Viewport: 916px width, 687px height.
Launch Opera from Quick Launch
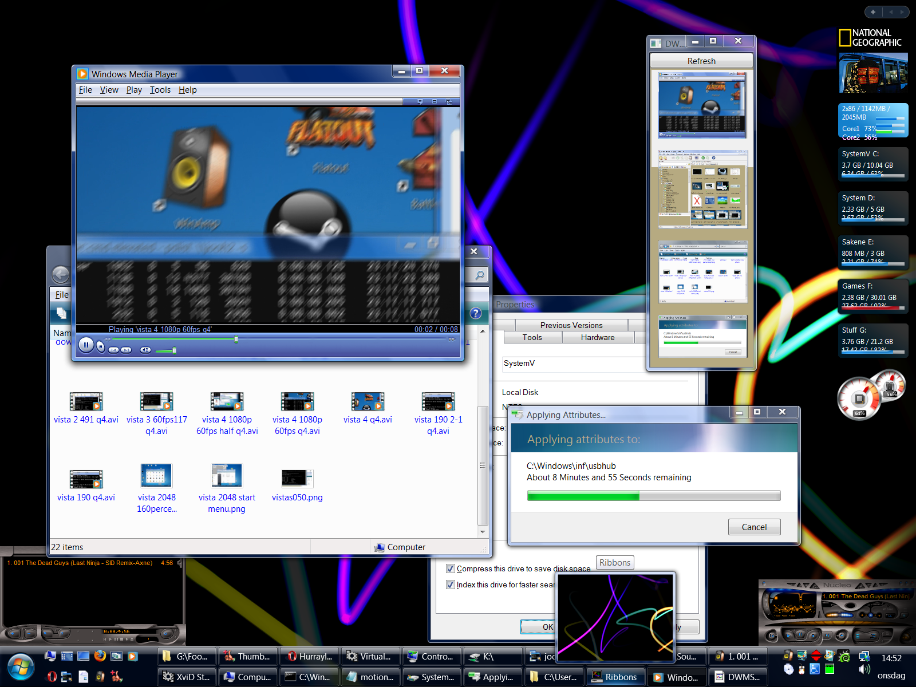coord(52,676)
